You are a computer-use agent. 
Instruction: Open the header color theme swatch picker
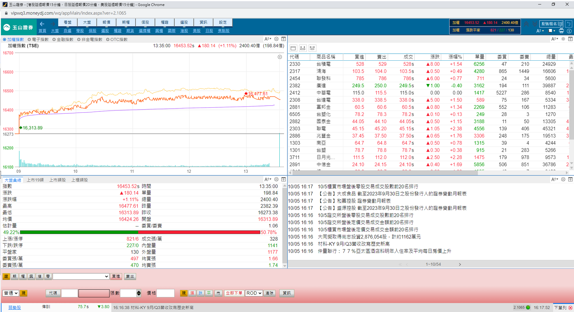(x=552, y=31)
